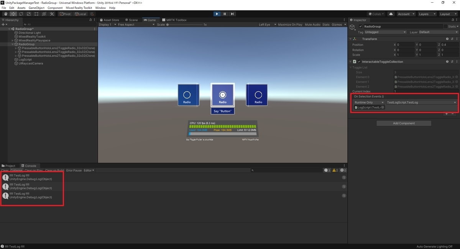Lock the Inspector panel
460x249 pixels.
pos(452,20)
